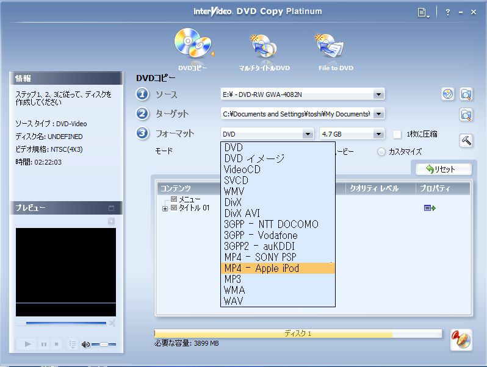
Task: Open the source drive dropdown
Action: click(x=378, y=94)
